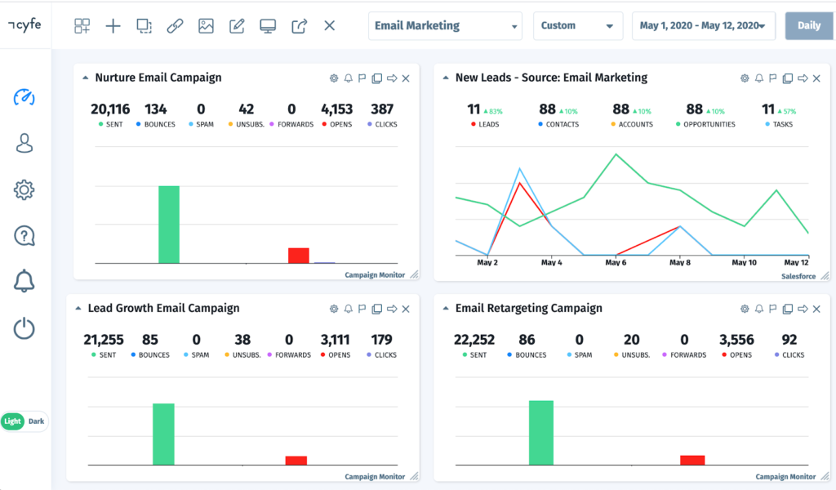The image size is (836, 490).
Task: Collapse the Lead Growth Email Campaign widget
Action: click(x=78, y=308)
